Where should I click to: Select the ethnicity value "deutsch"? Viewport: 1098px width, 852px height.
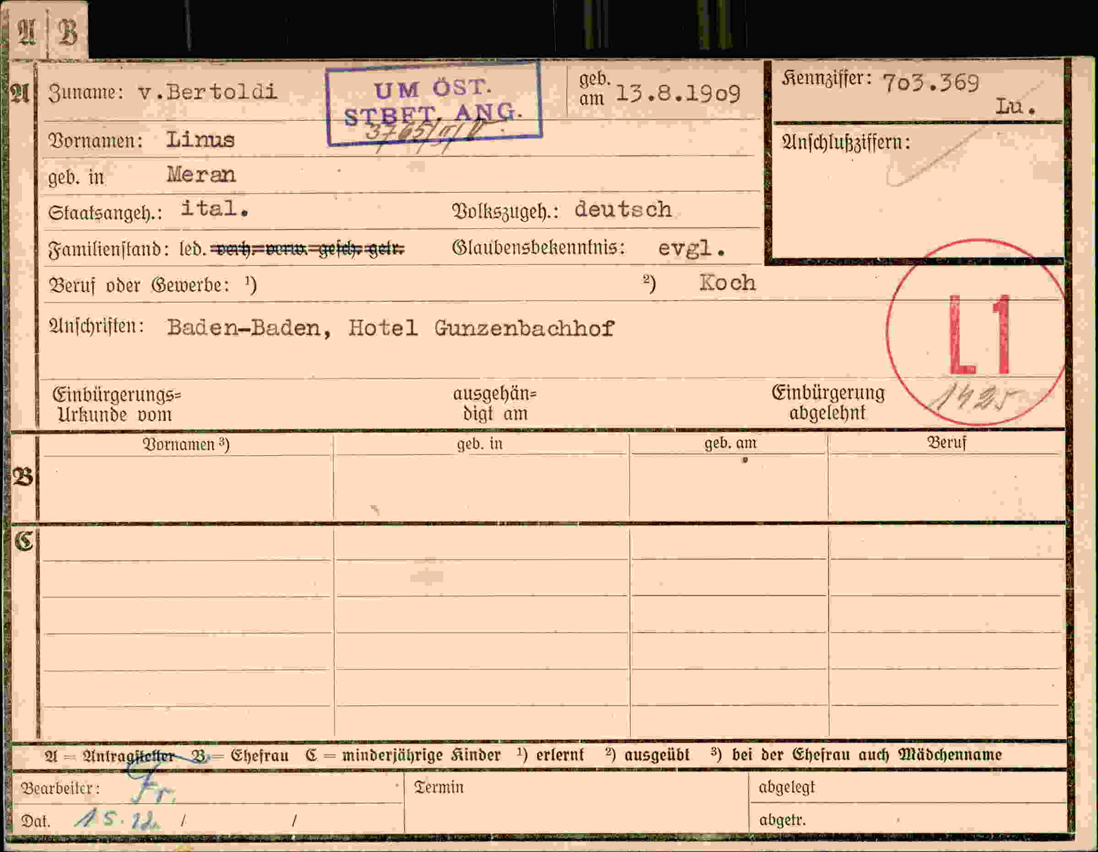623,210
